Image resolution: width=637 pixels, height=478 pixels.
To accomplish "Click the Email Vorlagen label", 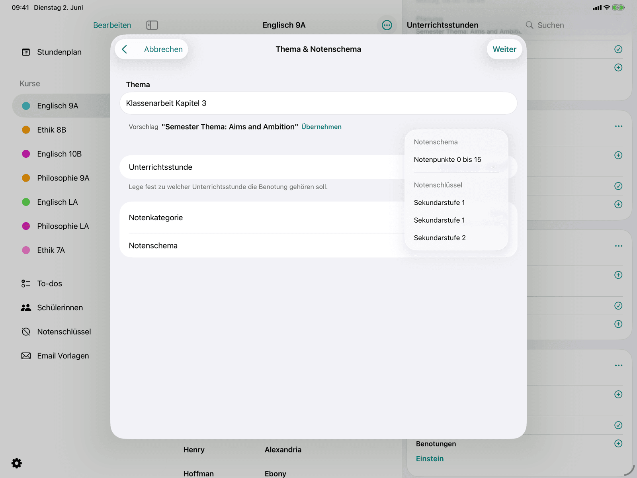I will pos(63,356).
